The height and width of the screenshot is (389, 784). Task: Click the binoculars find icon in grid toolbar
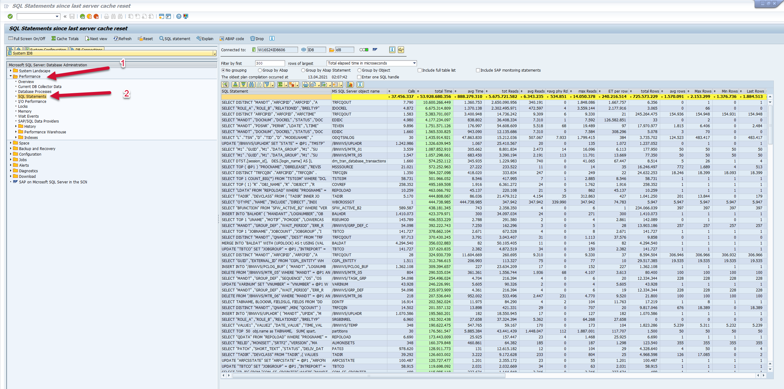251,85
